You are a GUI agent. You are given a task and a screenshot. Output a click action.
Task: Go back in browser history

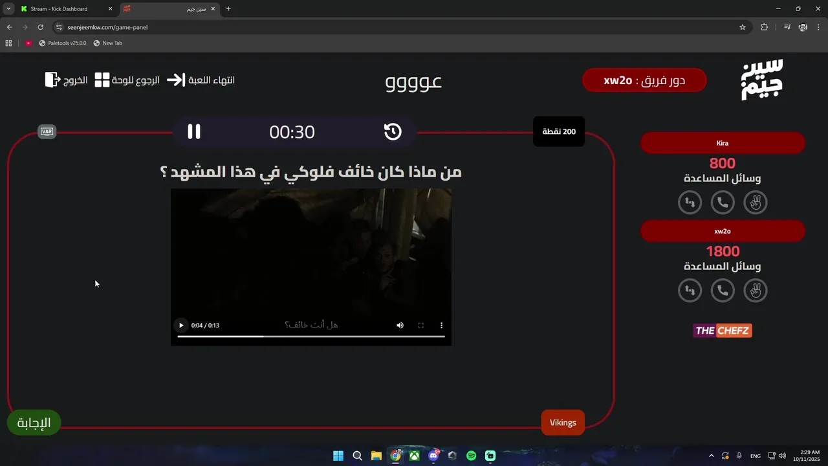click(x=9, y=27)
